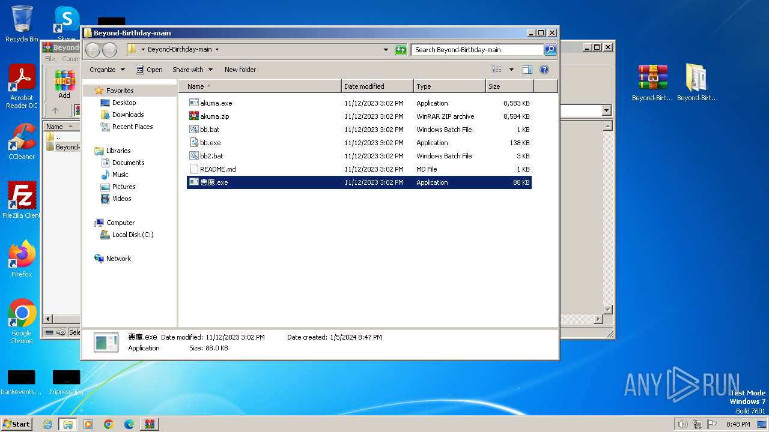Sort by the Size column header

pyautogui.click(x=509, y=86)
